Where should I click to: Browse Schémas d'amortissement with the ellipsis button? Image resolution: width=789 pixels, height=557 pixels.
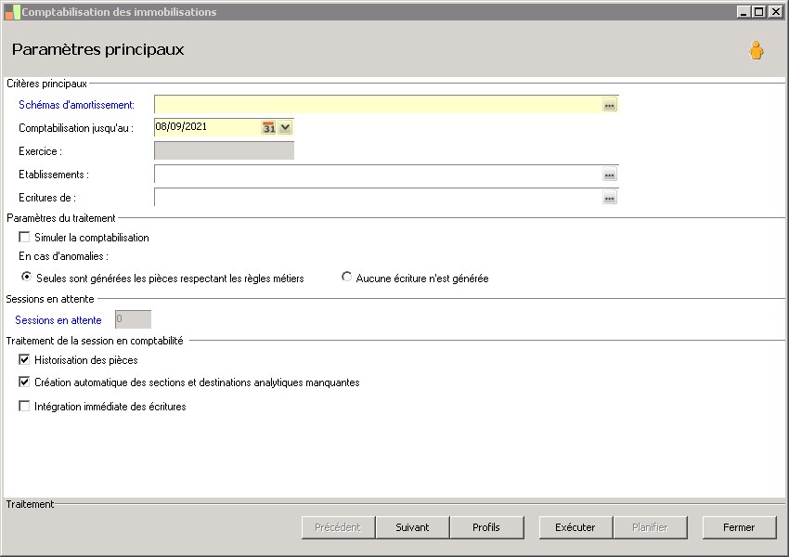(609, 106)
